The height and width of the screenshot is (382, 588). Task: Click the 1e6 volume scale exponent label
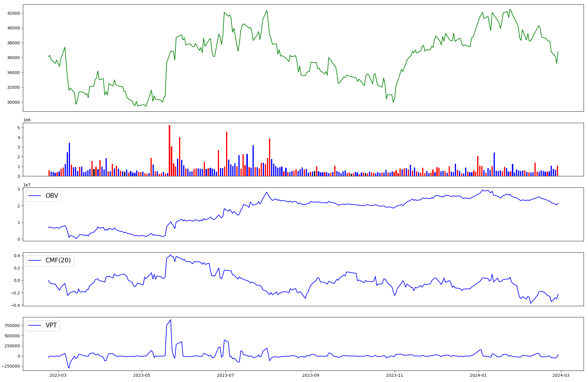(x=27, y=120)
